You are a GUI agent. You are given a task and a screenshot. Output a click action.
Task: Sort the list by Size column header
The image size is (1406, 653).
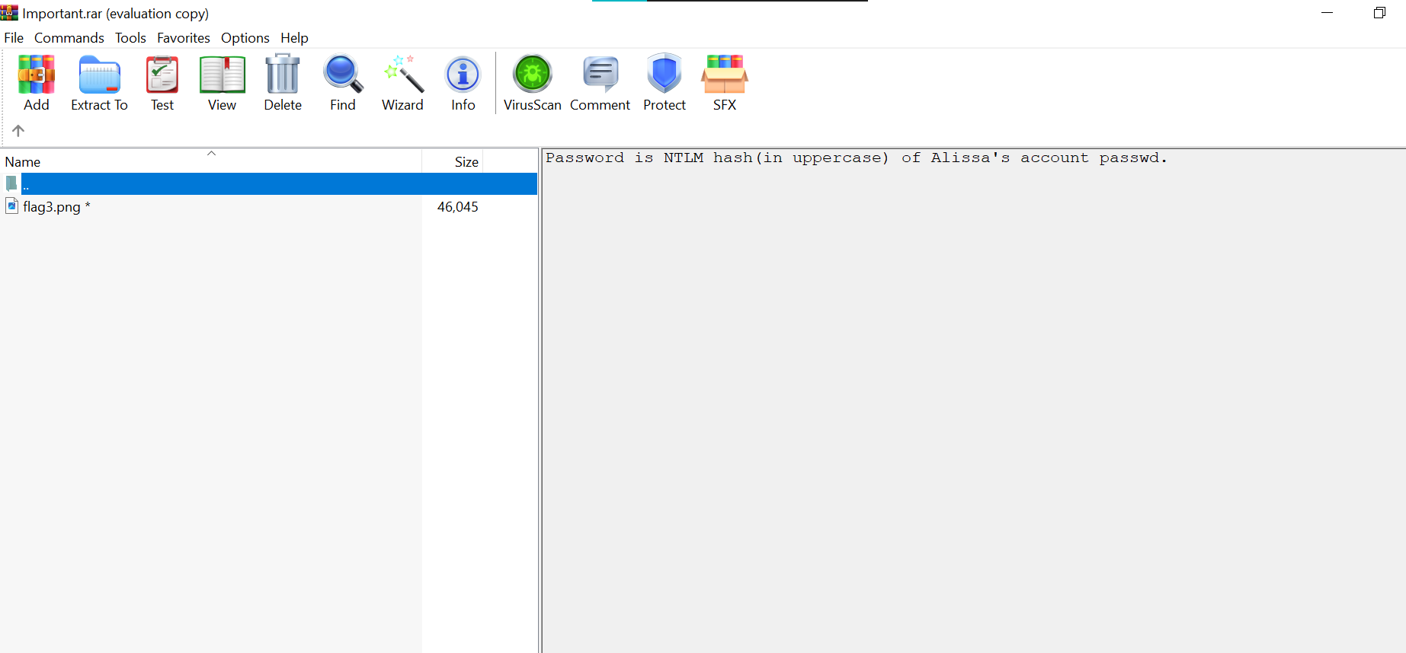coord(453,161)
